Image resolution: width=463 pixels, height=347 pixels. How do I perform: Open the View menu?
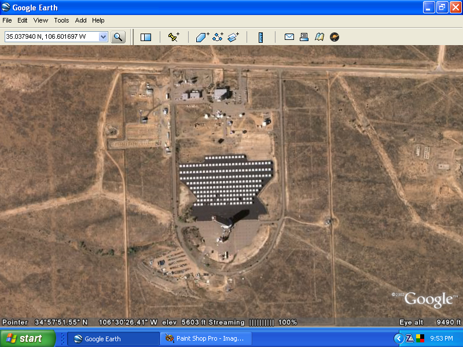[41, 20]
